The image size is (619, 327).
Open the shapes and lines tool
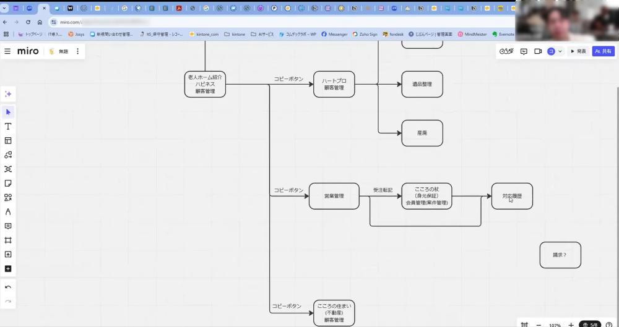(8, 155)
